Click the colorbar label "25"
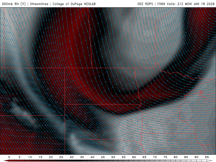 (x=61, y=157)
